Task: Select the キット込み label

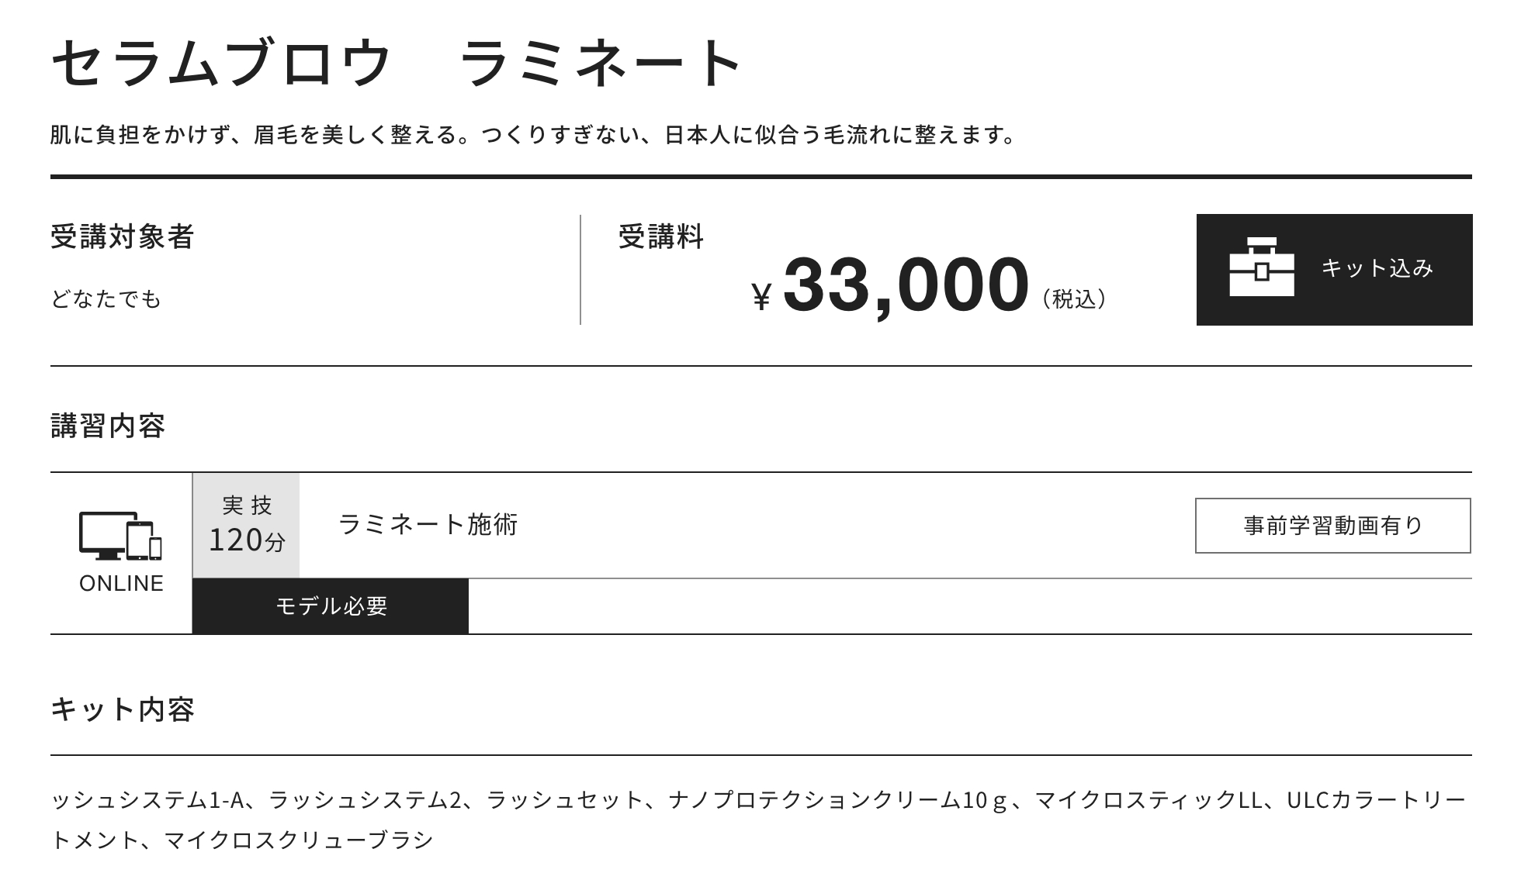Action: coord(1377,268)
